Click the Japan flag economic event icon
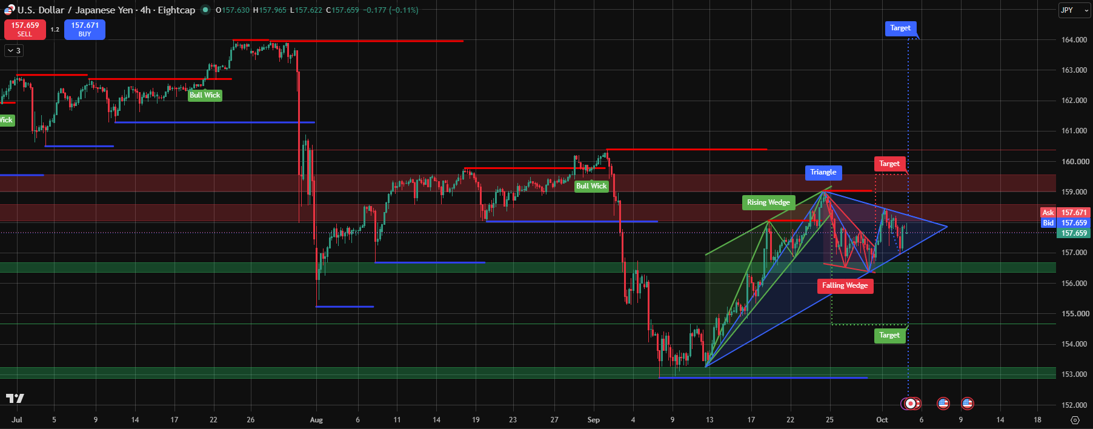 click(x=911, y=404)
